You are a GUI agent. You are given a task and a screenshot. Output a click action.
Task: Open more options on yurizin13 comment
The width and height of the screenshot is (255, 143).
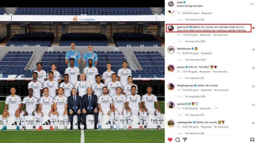[216, 108]
